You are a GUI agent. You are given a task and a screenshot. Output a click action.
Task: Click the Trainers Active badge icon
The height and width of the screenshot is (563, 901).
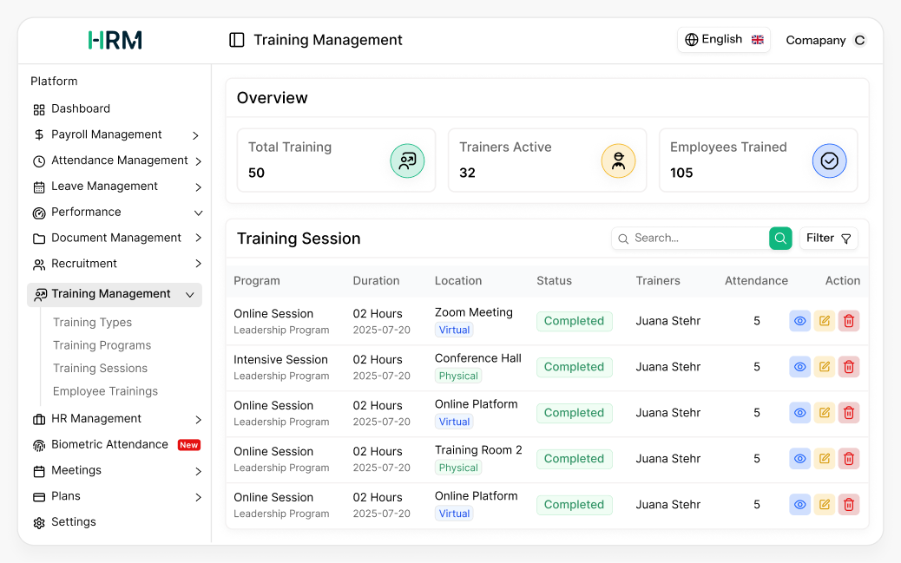(x=618, y=160)
